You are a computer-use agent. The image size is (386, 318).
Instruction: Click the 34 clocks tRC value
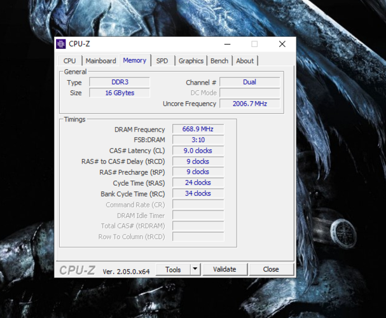[198, 193]
